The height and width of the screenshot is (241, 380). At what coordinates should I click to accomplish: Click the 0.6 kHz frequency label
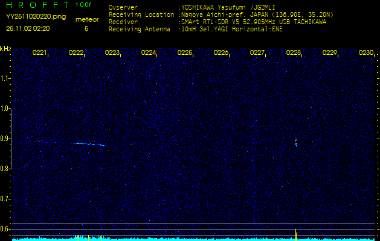(4, 229)
